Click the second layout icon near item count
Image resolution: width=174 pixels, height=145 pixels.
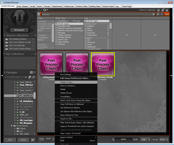pyautogui.click(x=163, y=10)
